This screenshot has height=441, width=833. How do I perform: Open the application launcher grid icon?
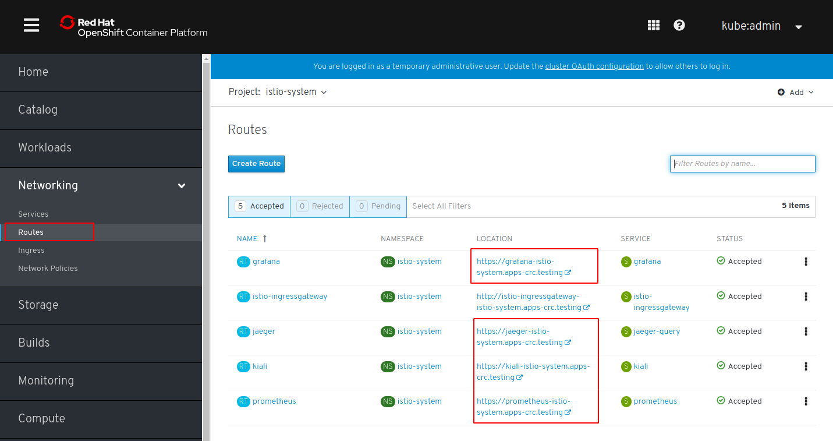654,25
